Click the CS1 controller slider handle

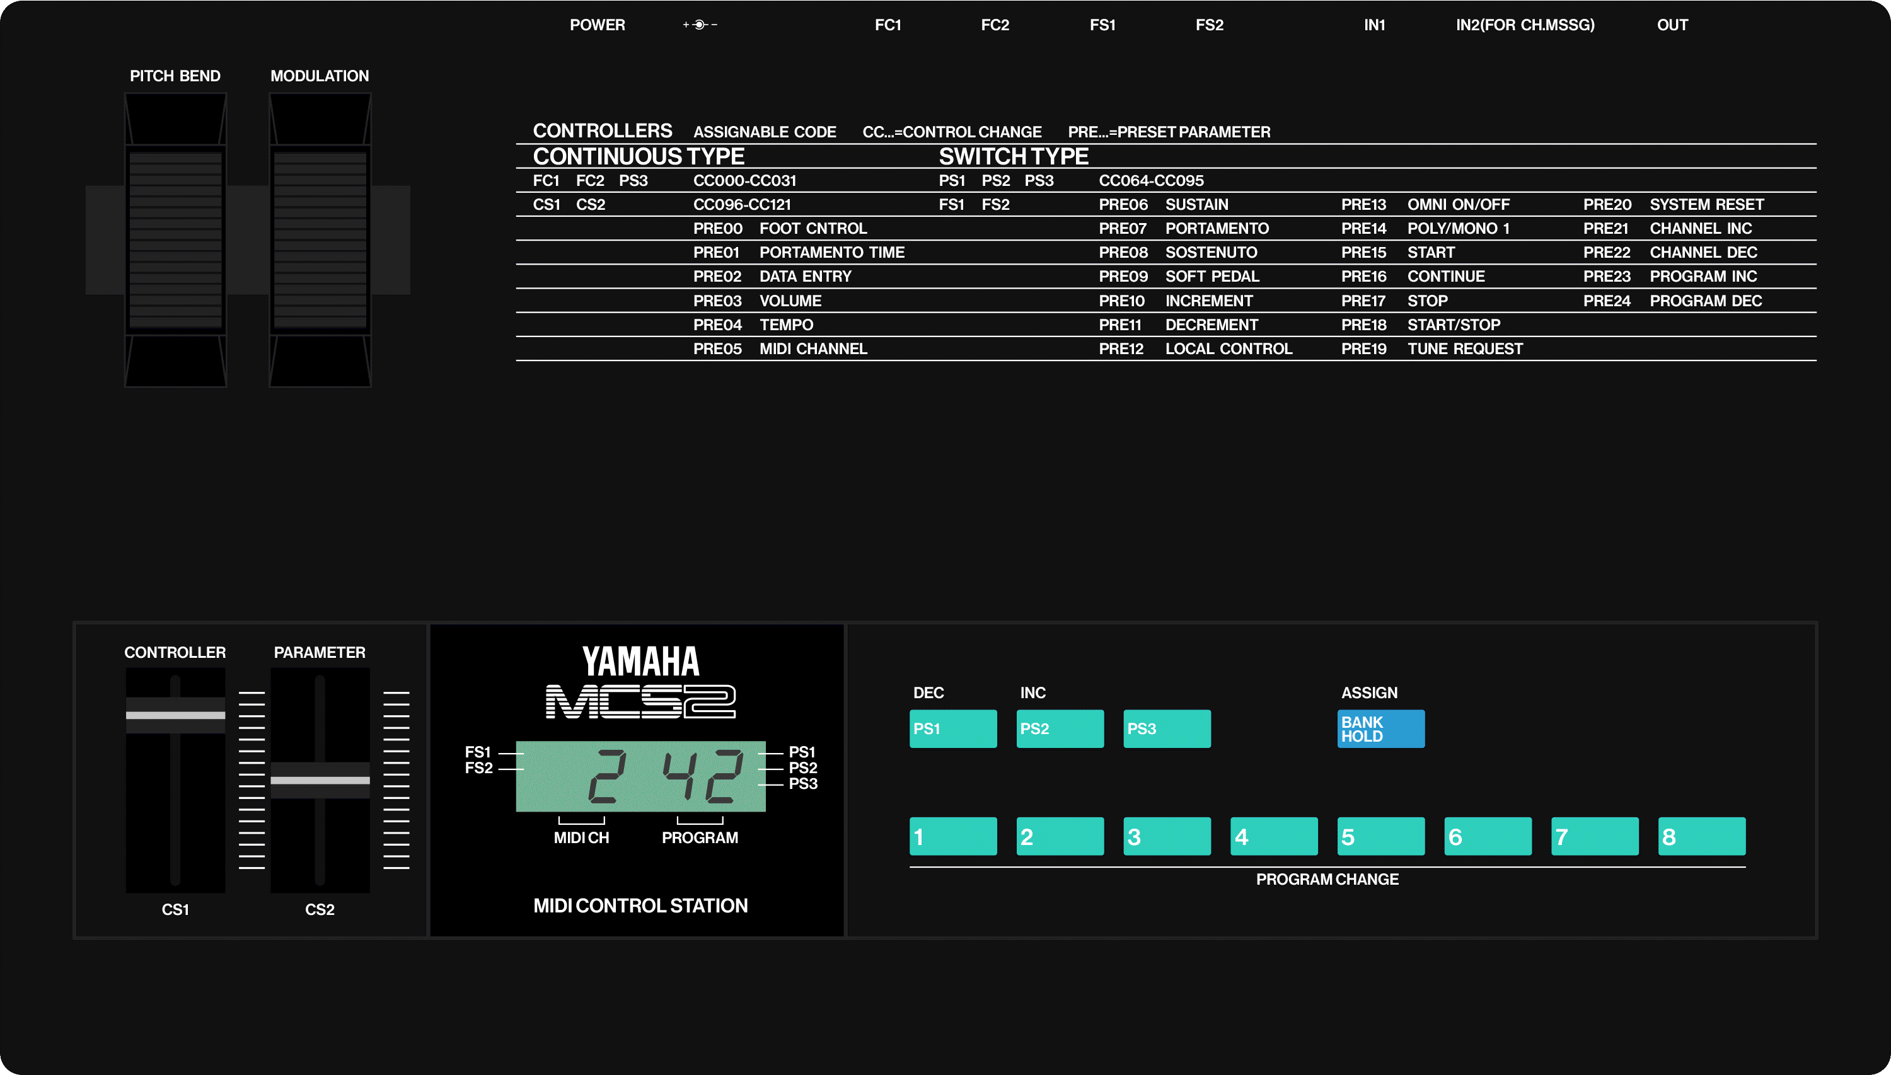point(175,715)
